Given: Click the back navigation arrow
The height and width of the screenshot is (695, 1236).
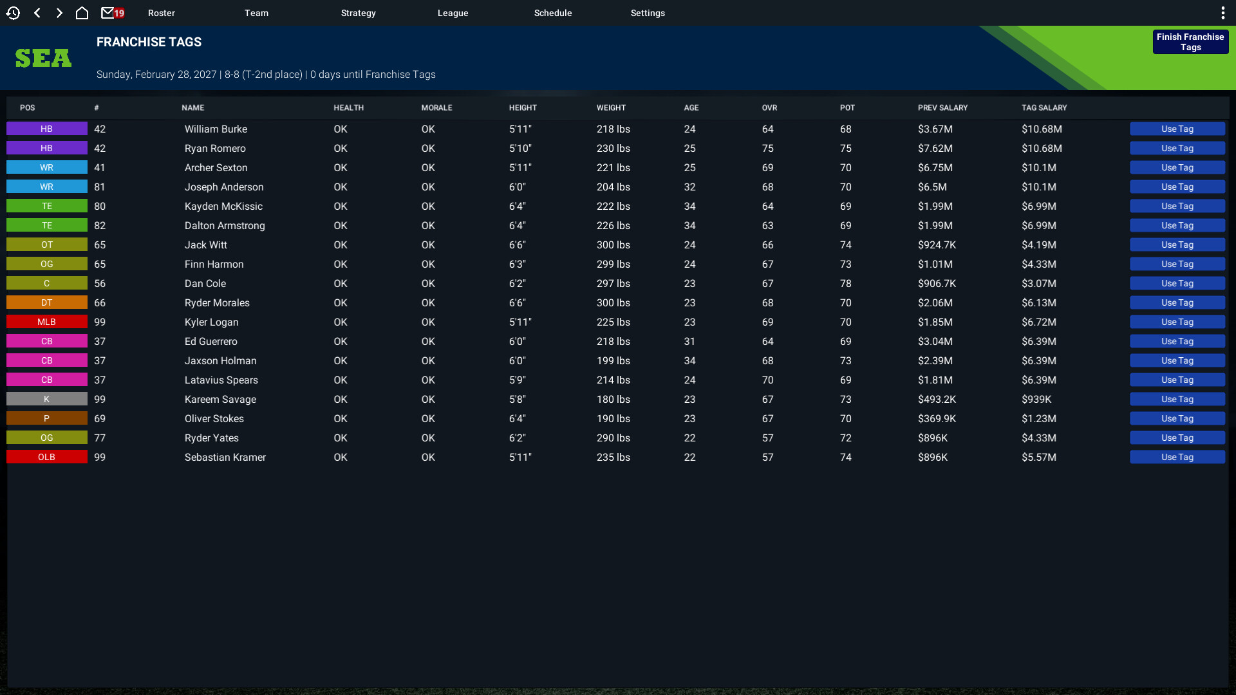Looking at the screenshot, I should [37, 12].
